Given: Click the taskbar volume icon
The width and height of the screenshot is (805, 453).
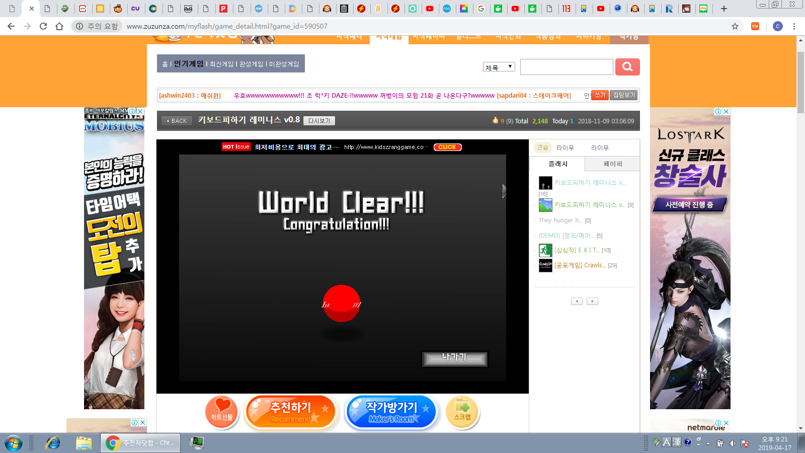Looking at the screenshot, I should tap(733, 443).
